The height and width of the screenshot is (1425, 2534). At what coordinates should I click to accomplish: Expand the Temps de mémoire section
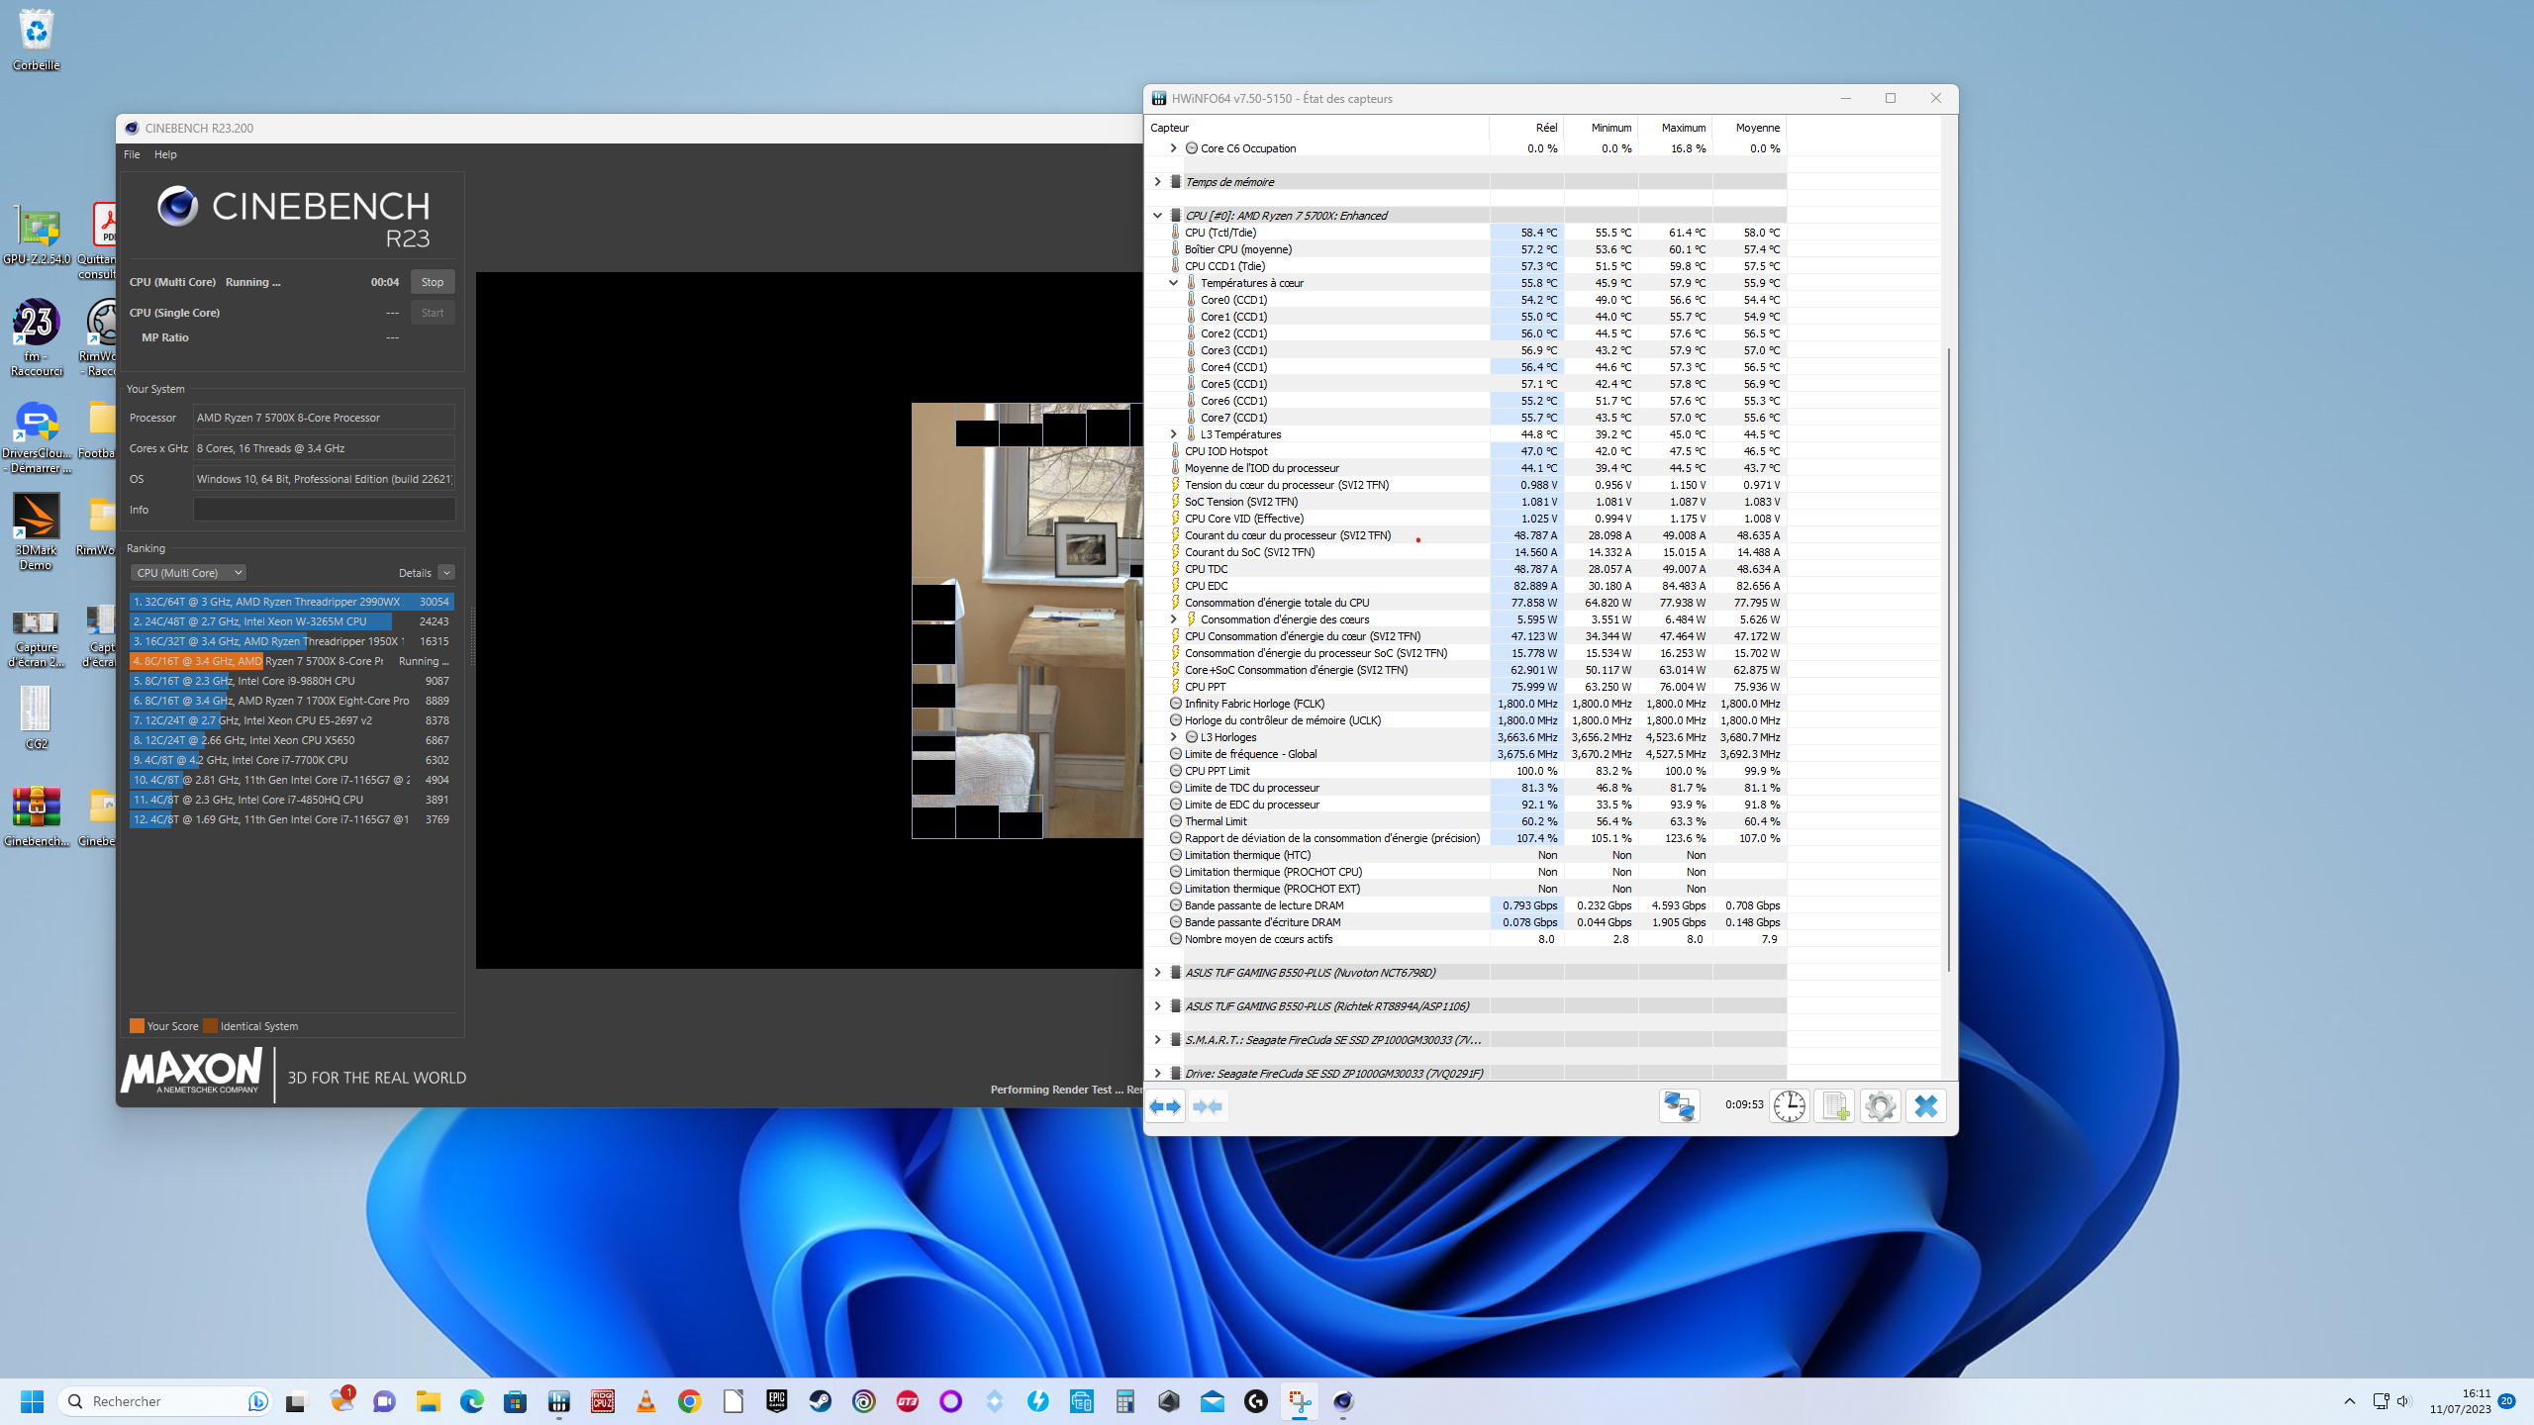click(1157, 182)
